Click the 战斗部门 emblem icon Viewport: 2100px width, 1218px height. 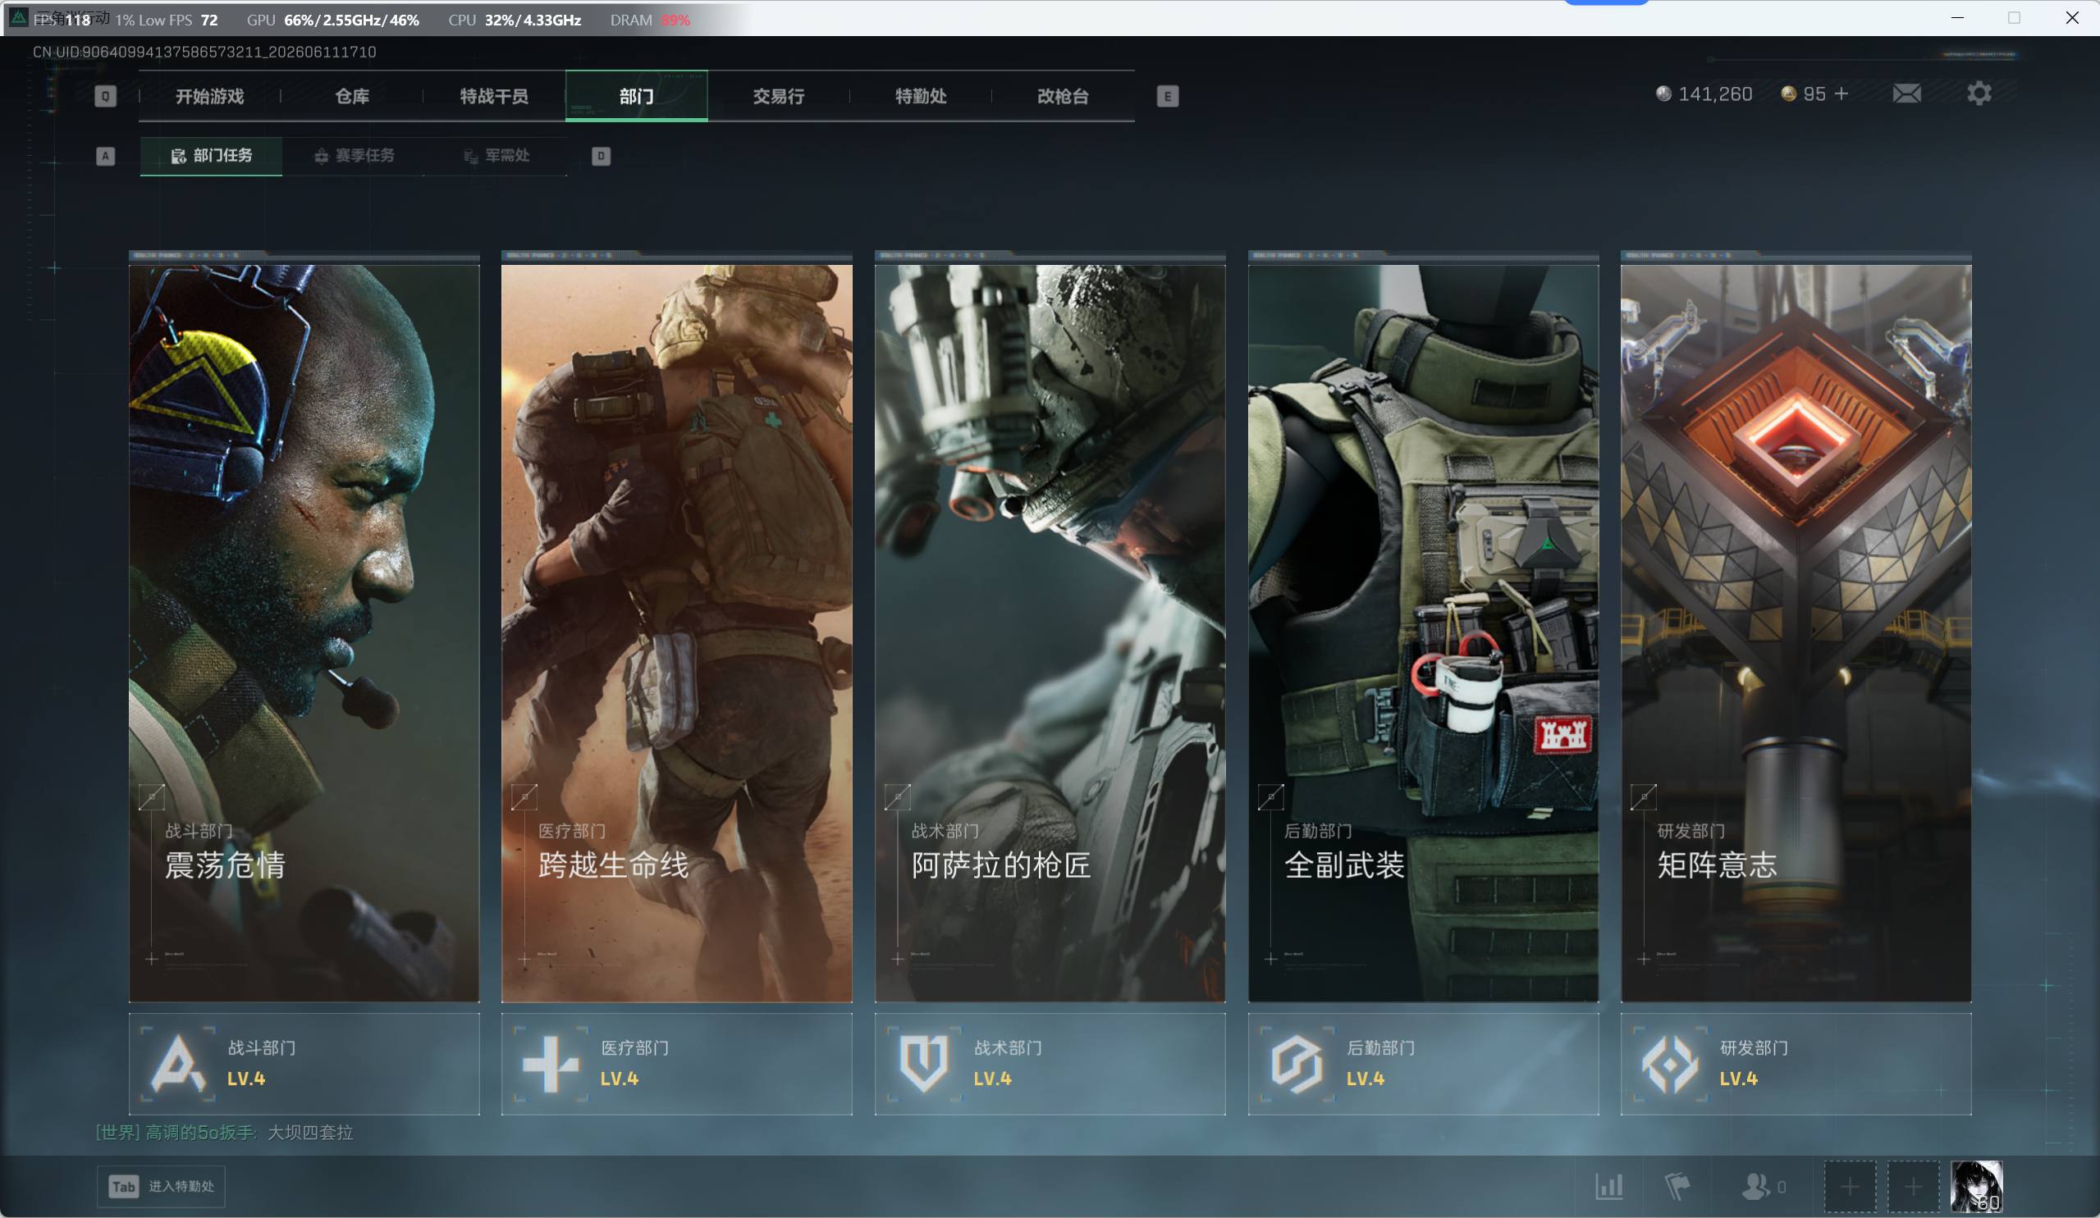[x=178, y=1064]
